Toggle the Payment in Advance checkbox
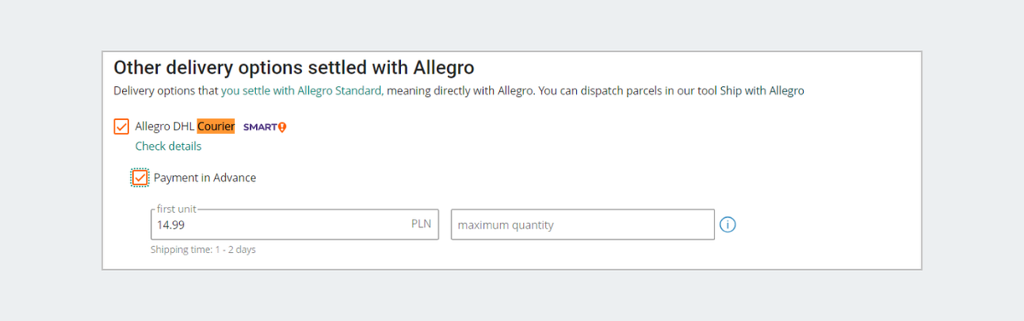The width and height of the screenshot is (1024, 321). (x=140, y=178)
